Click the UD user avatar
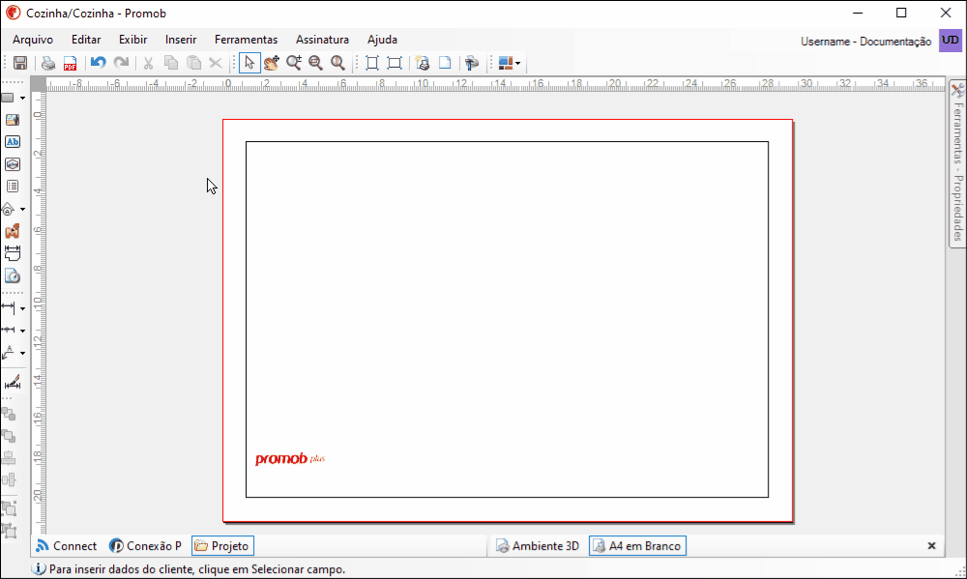Image resolution: width=967 pixels, height=579 pixels. (951, 41)
